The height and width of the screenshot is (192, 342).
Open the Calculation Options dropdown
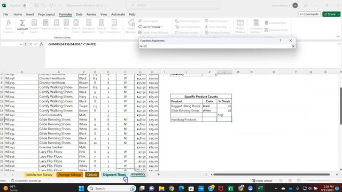coord(256,26)
